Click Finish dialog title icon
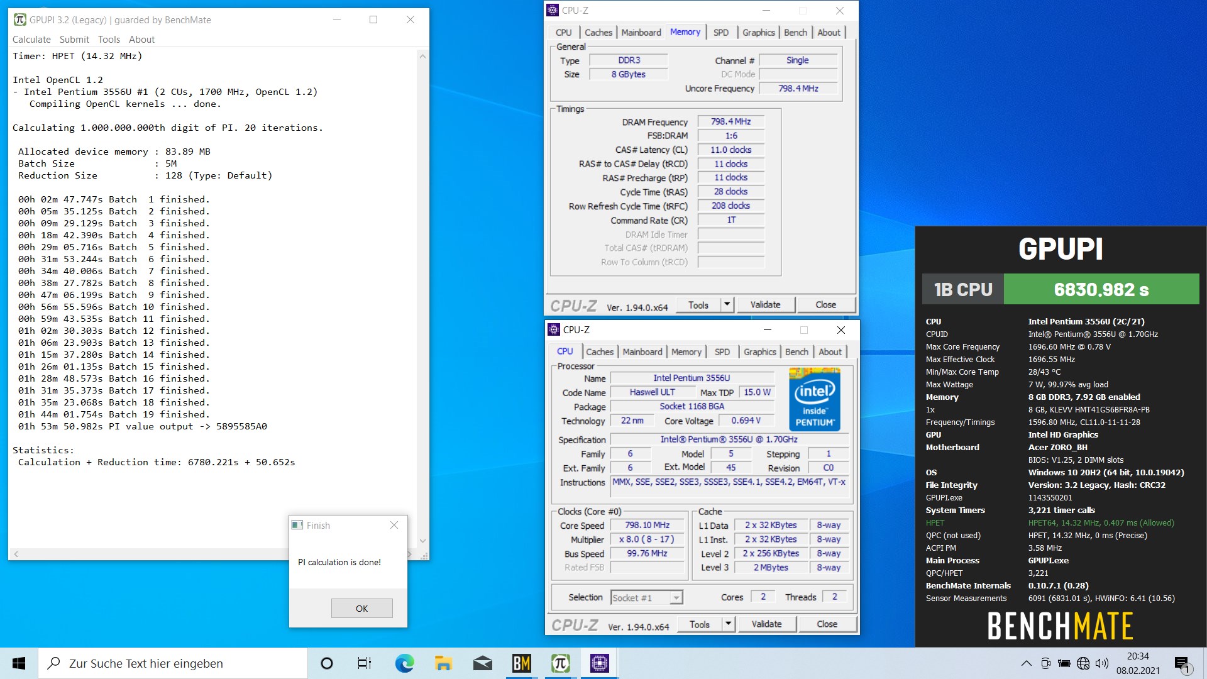This screenshot has height=679, width=1207. coord(297,525)
